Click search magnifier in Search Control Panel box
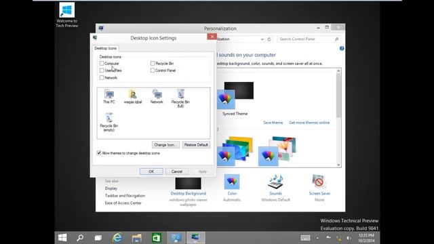 336,39
